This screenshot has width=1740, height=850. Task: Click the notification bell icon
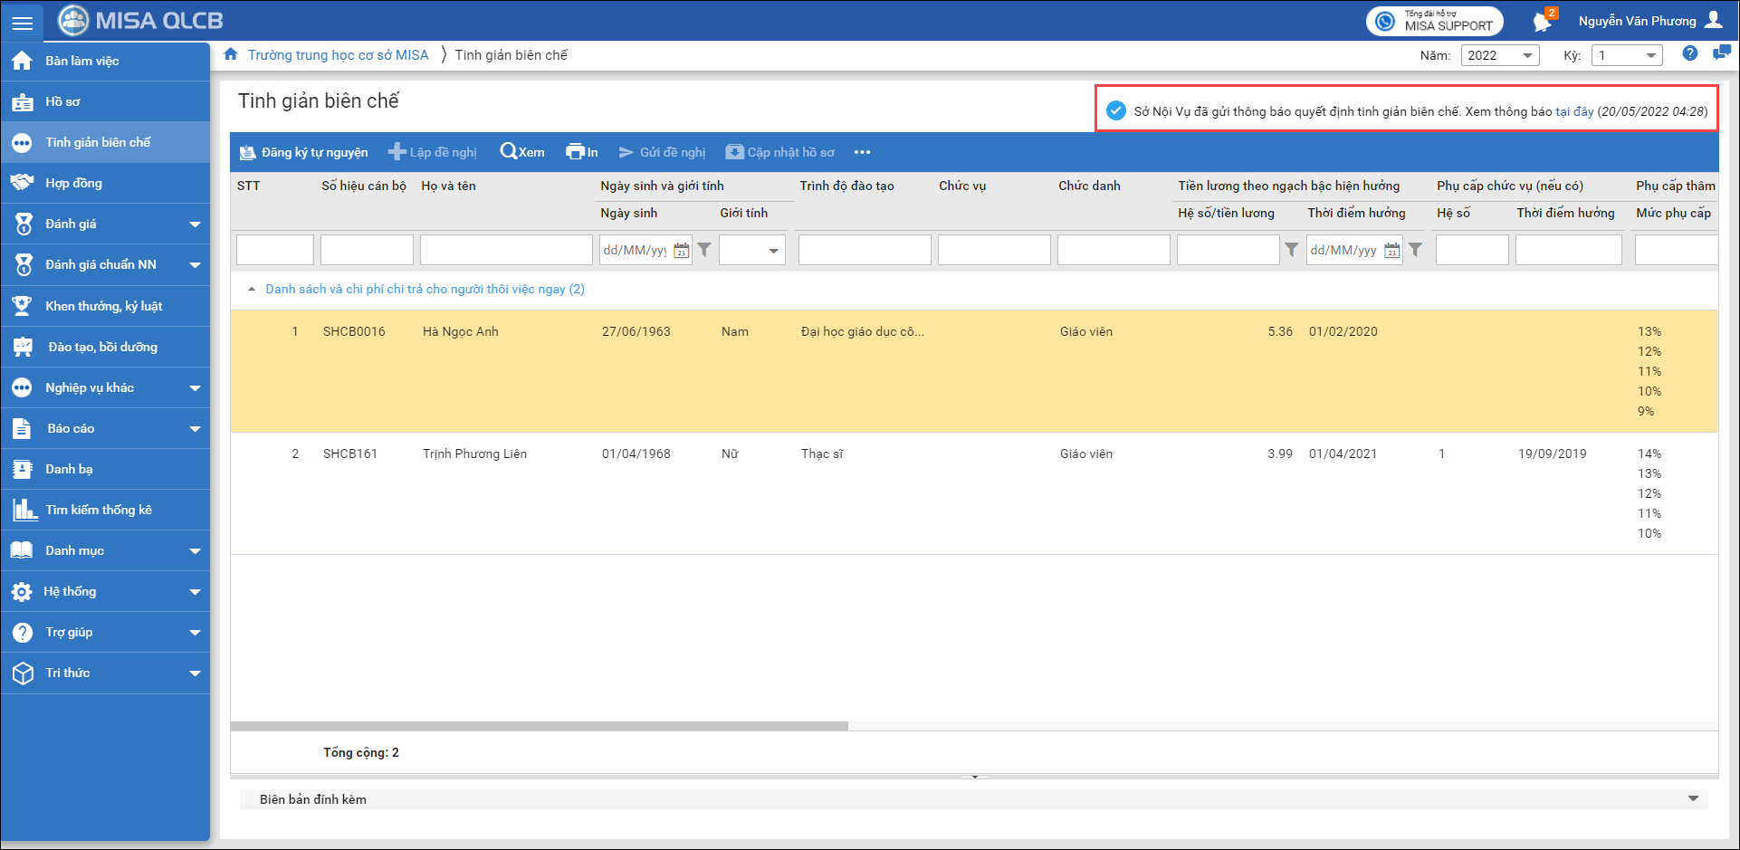1542,22
